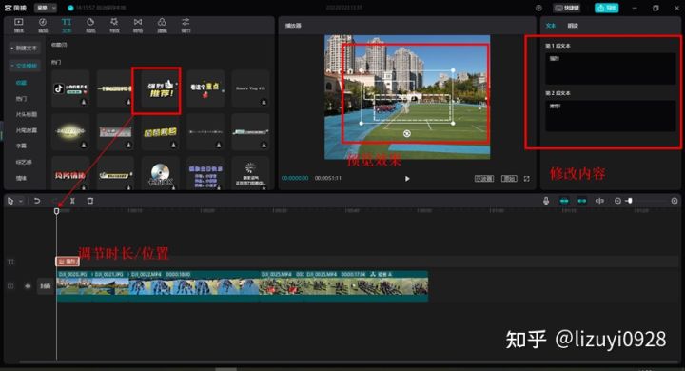Choose the '看这个重点' text template
Screen dimensions: 685x371
click(x=205, y=88)
